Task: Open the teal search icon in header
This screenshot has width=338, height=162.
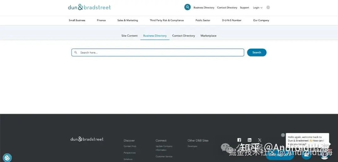Action: [x=187, y=7]
